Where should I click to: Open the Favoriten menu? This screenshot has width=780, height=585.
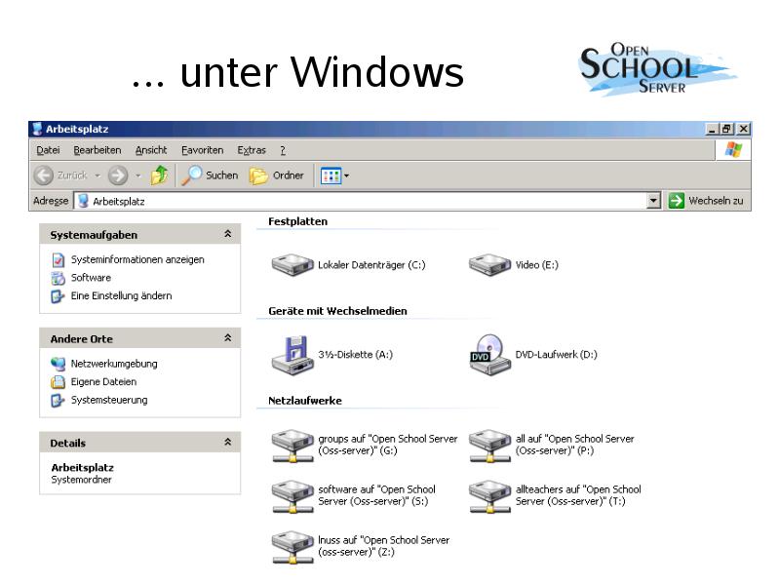click(202, 150)
